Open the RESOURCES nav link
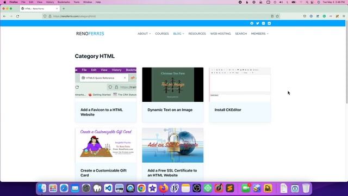Image resolution: width=348 pixels, height=196 pixels. point(197,34)
